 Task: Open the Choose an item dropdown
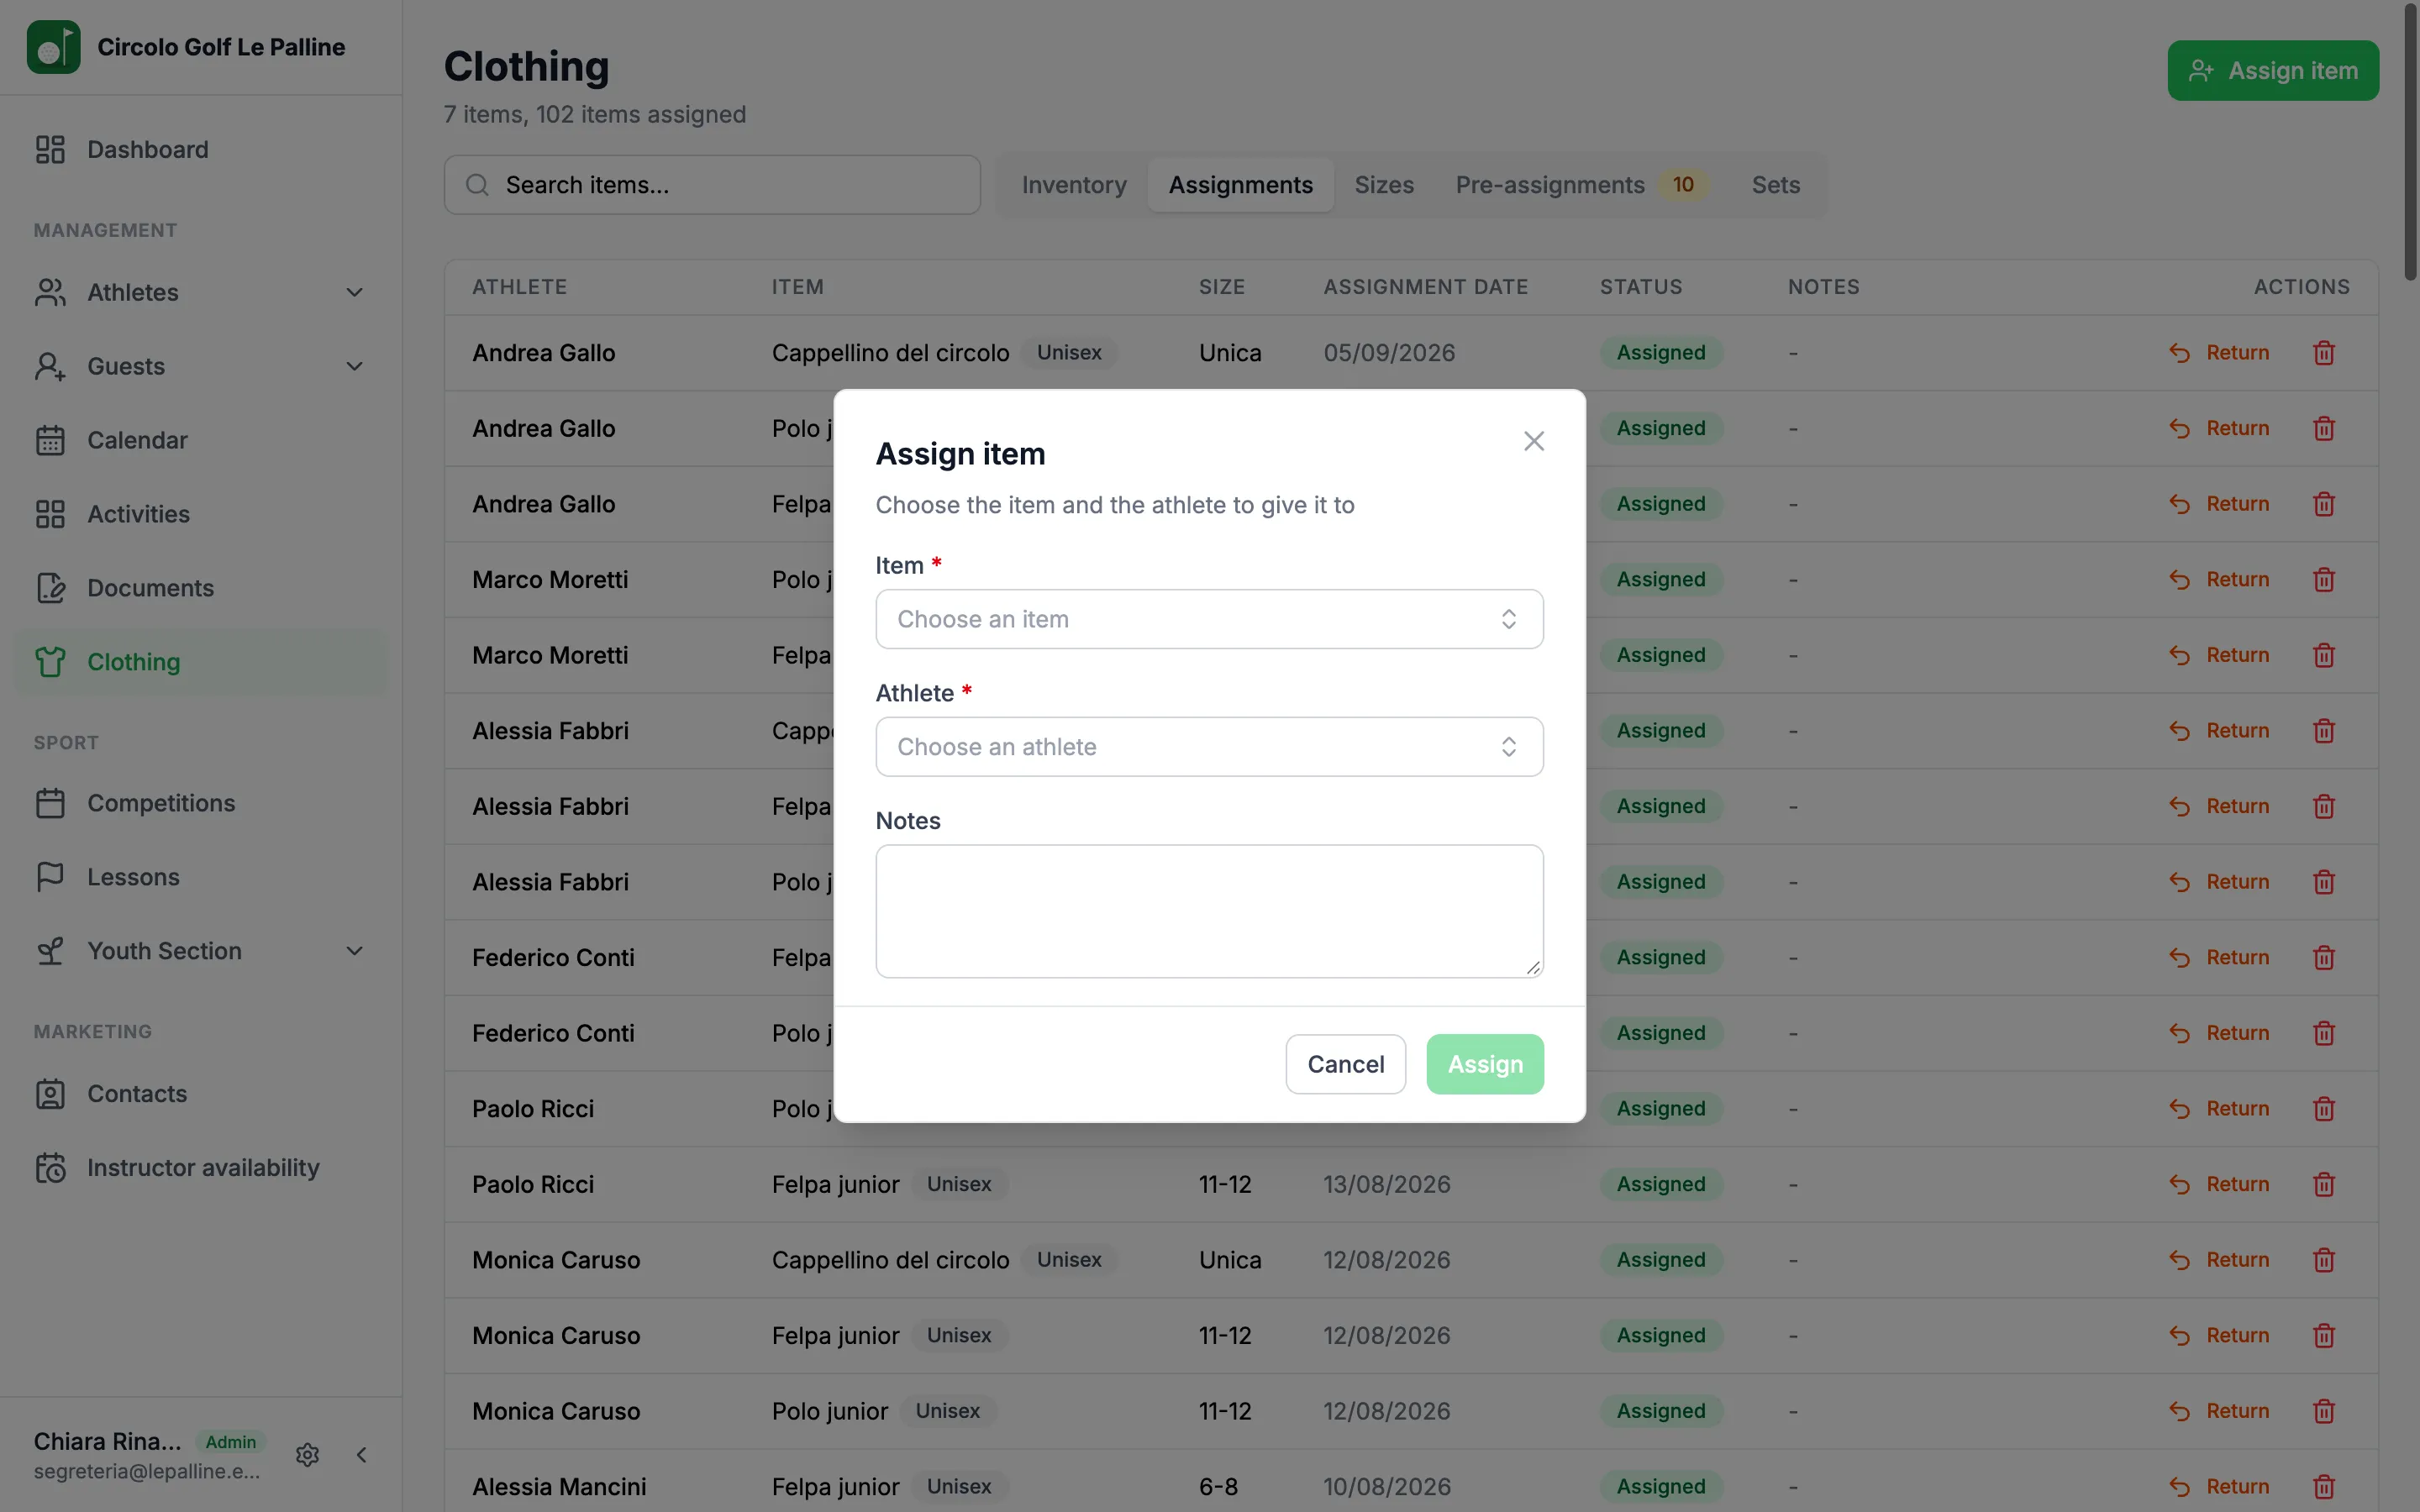[1209, 619]
